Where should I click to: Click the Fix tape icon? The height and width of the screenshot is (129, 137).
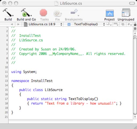(x=58, y=13)
